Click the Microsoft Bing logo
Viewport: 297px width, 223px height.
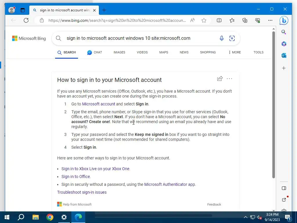click(29, 38)
